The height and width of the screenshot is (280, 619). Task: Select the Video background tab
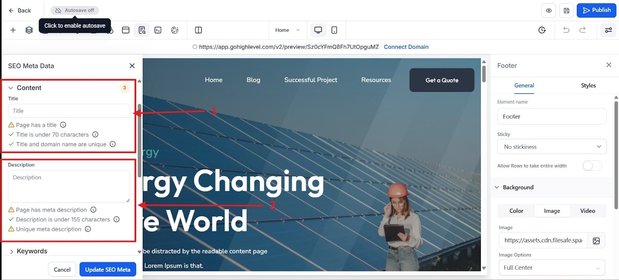tap(587, 211)
